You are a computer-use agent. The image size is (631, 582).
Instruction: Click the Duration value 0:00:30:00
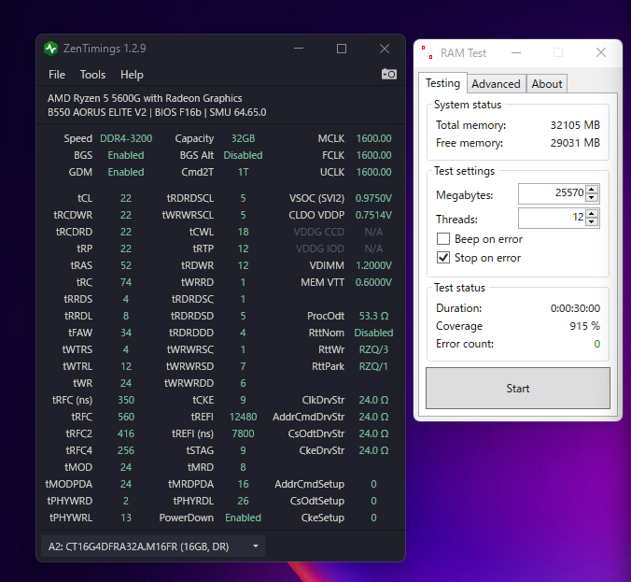575,308
